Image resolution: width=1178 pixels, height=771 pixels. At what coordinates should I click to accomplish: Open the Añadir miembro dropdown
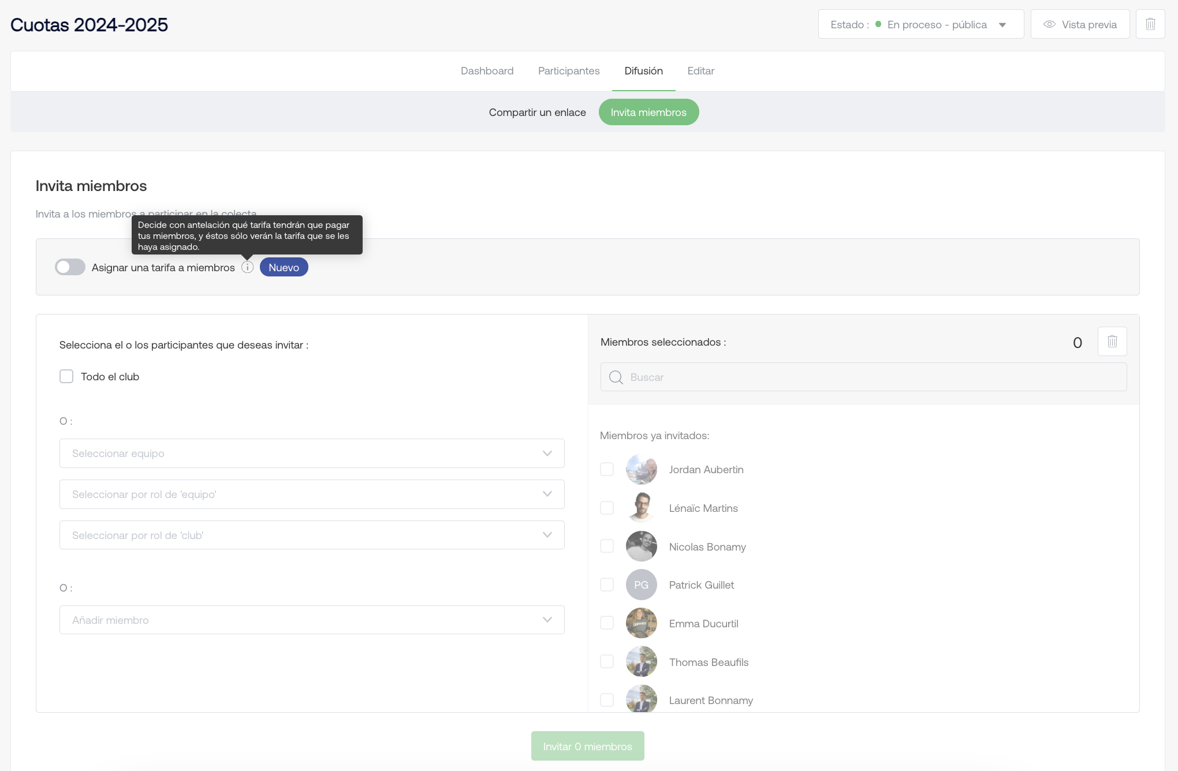(x=312, y=620)
